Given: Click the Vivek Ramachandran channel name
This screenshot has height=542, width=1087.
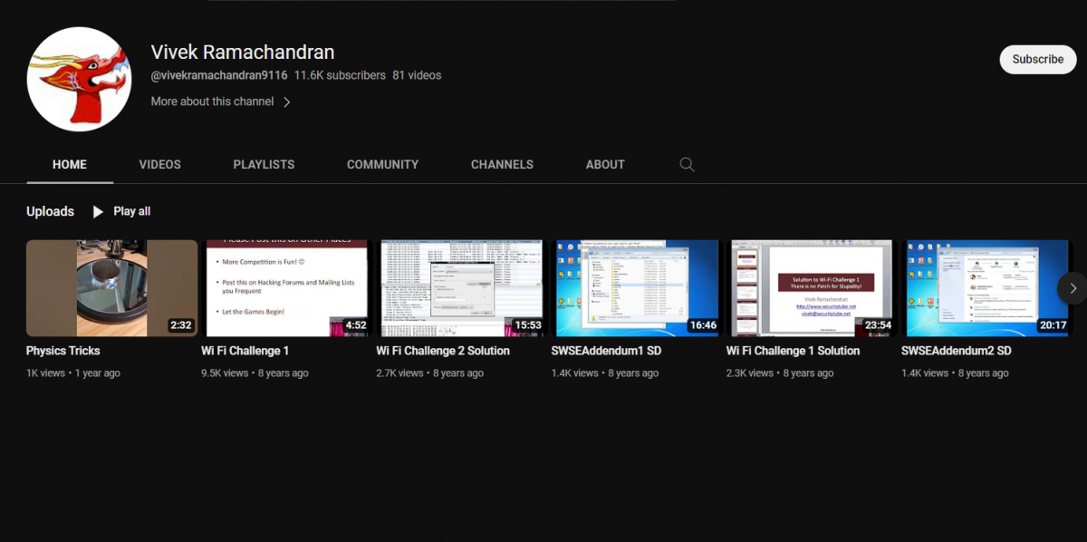Looking at the screenshot, I should (243, 52).
